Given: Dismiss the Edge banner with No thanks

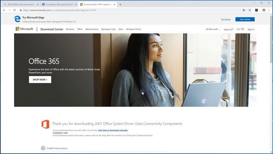Looking at the screenshot, I should click(x=226, y=19).
